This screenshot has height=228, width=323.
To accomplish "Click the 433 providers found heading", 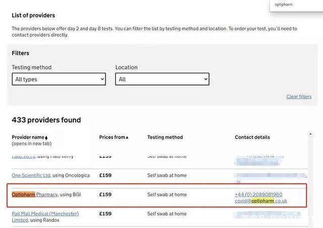I will (x=46, y=120).
